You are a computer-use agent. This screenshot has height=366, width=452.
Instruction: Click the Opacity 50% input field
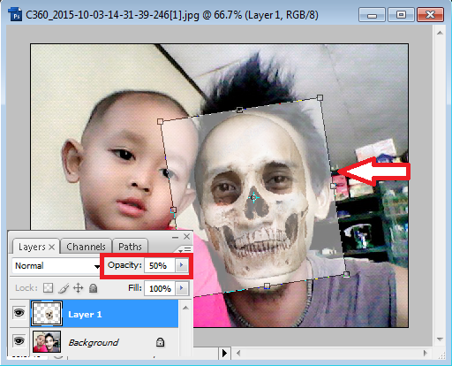pos(160,265)
